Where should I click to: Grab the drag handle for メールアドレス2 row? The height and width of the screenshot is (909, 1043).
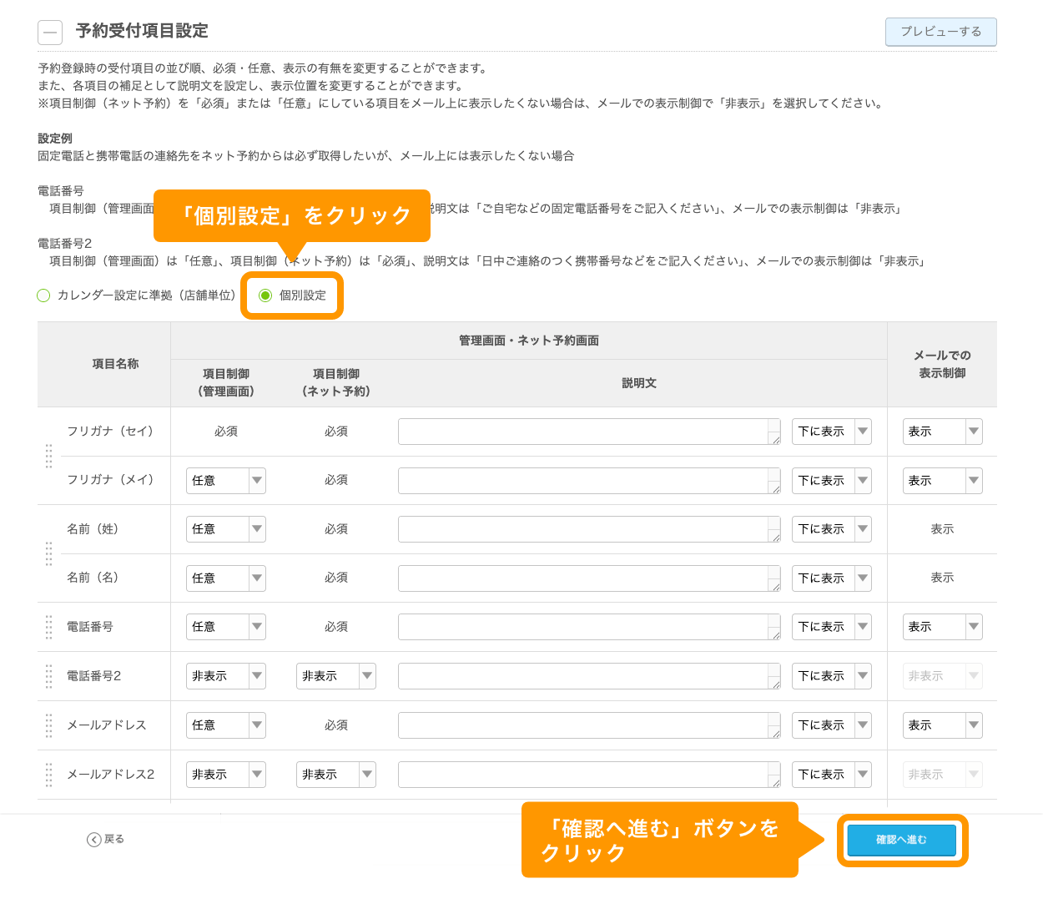point(48,775)
